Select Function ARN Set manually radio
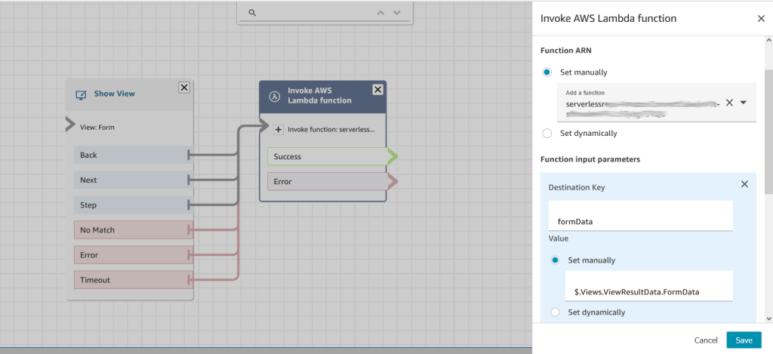773x354 pixels. 547,72
